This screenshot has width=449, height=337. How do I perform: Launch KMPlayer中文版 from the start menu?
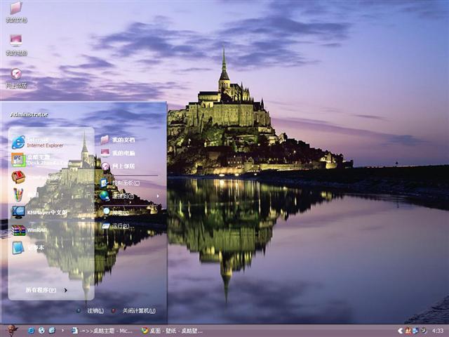point(39,212)
